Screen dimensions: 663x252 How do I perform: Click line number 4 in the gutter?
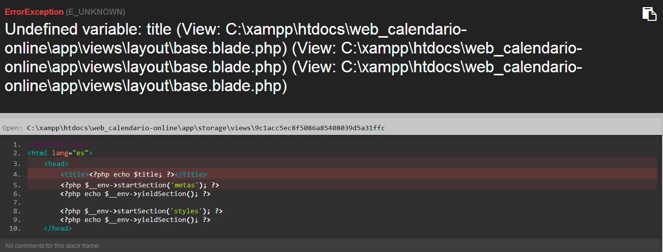(18, 174)
